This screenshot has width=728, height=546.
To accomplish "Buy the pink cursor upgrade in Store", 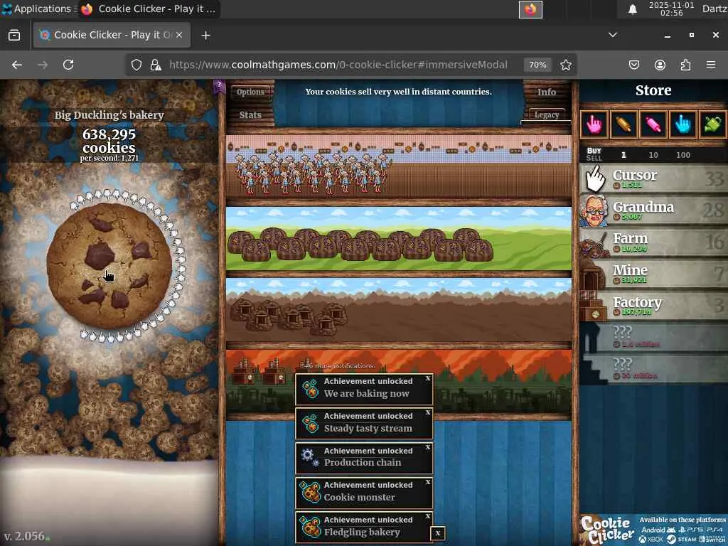I will (594, 124).
